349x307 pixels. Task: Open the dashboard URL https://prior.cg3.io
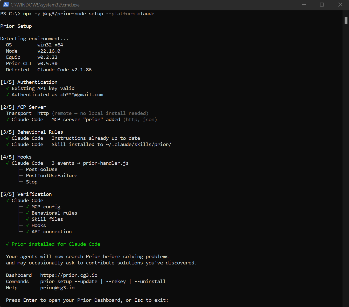click(69, 275)
